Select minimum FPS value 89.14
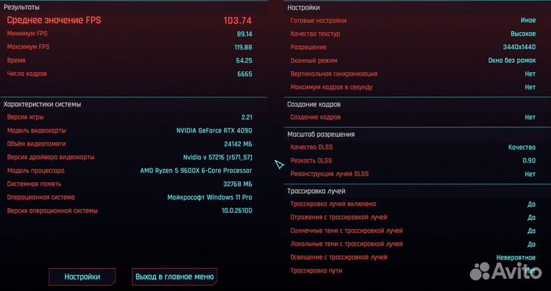Screen dimensions: 551x291 tap(245, 34)
